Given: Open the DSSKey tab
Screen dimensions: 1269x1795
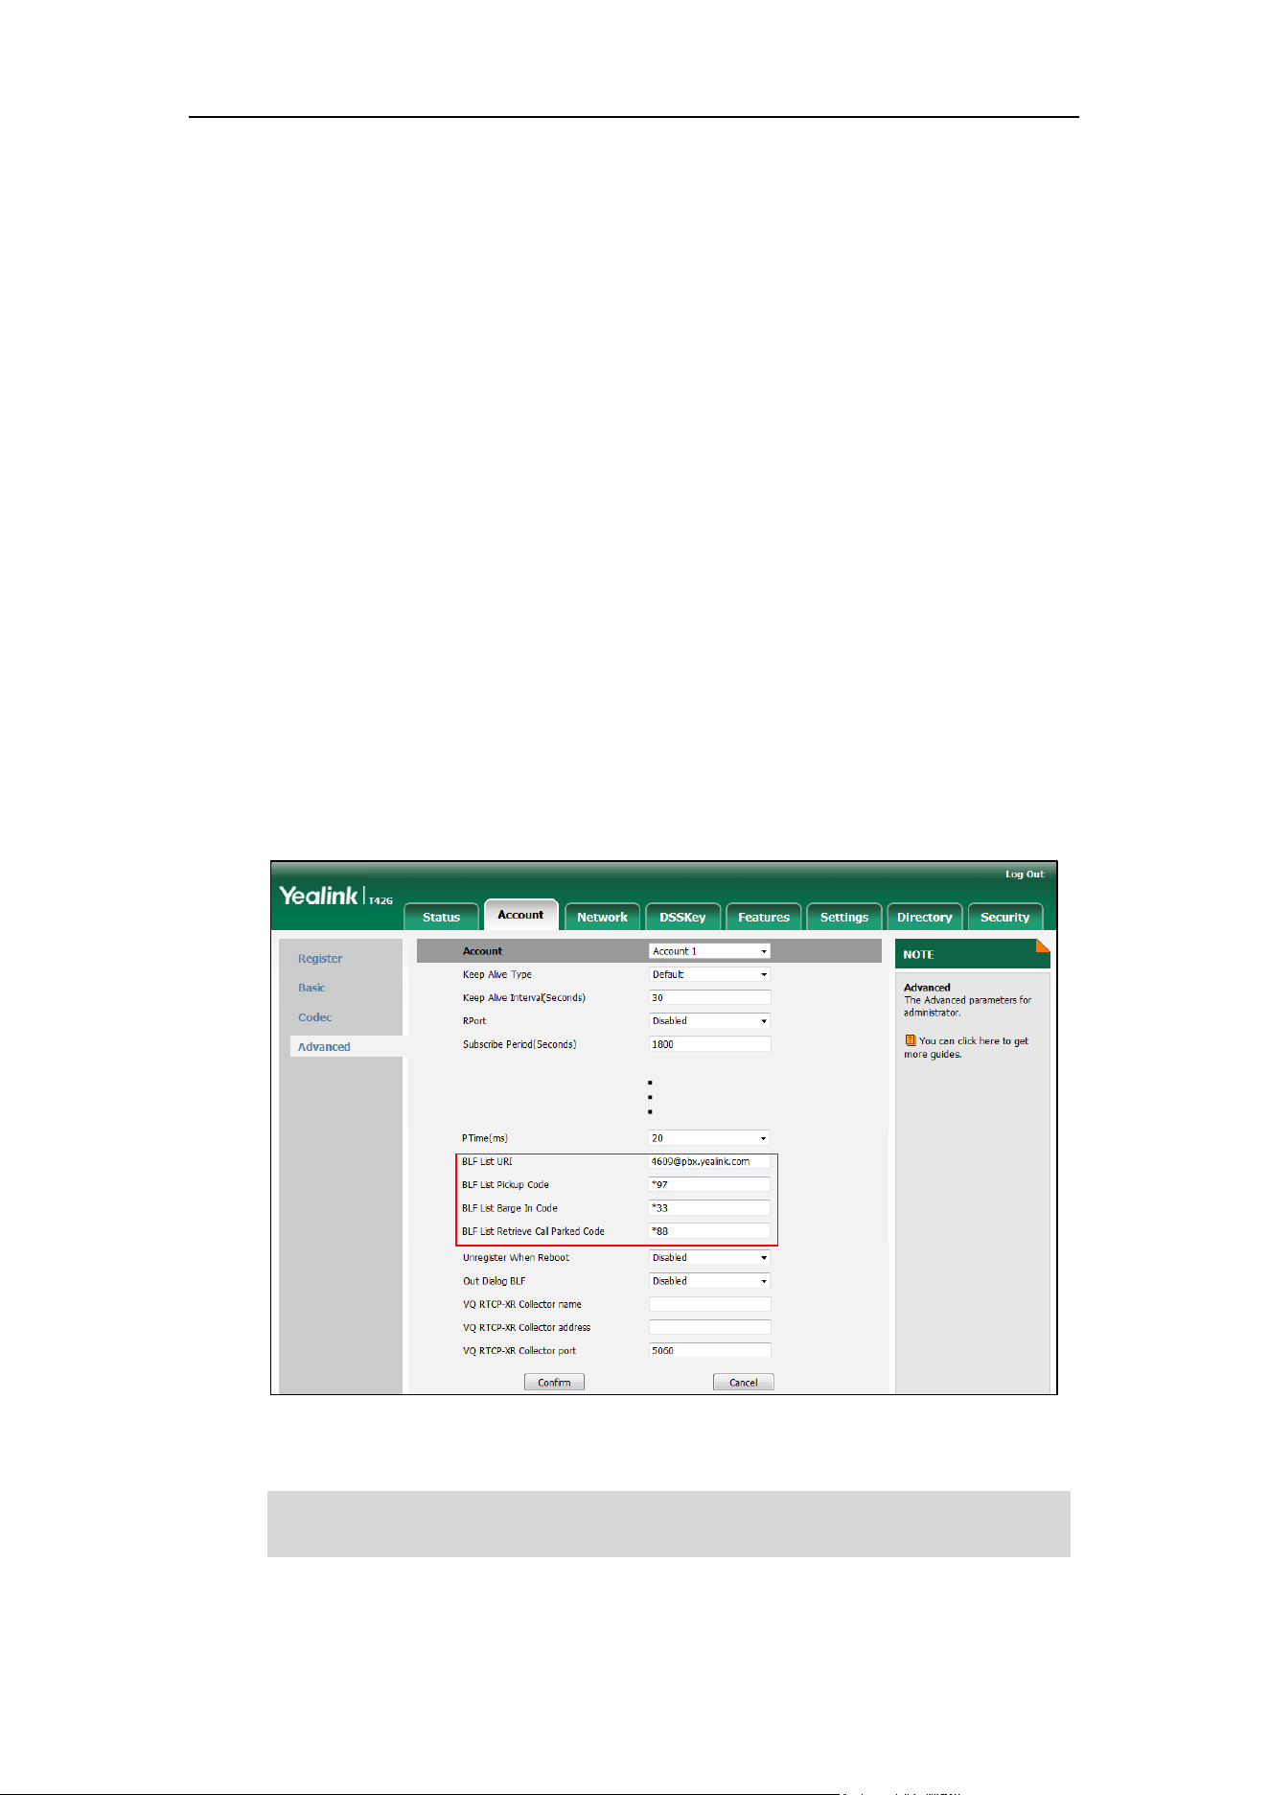Looking at the screenshot, I should click(682, 917).
